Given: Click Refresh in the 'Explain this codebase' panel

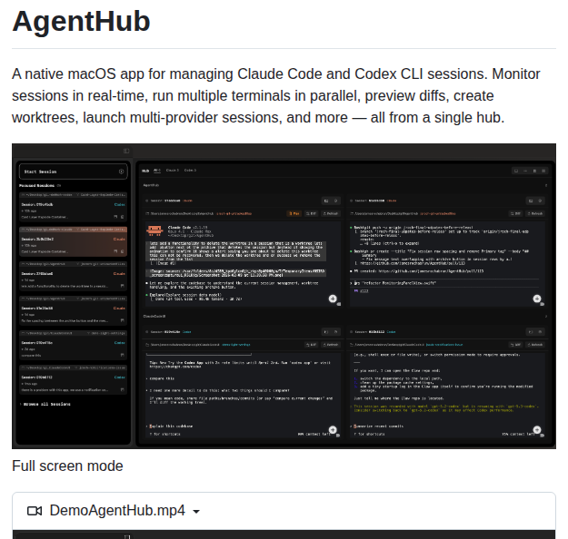Looking at the screenshot, I should point(331,345).
